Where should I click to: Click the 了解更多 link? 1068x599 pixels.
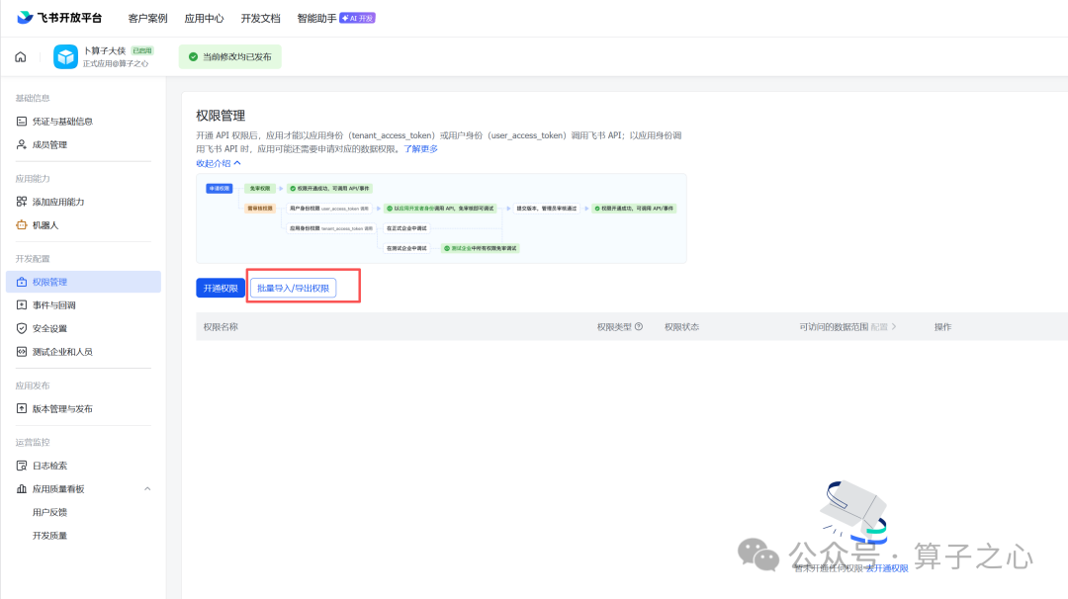pos(421,149)
